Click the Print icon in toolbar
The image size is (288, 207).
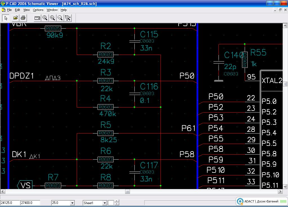pos(23,18)
